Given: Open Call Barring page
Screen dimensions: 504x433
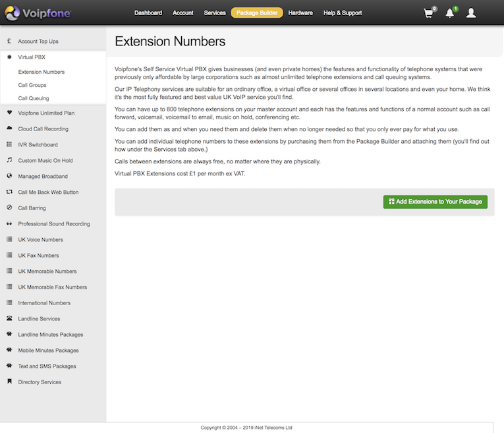Looking at the screenshot, I should tap(32, 208).
